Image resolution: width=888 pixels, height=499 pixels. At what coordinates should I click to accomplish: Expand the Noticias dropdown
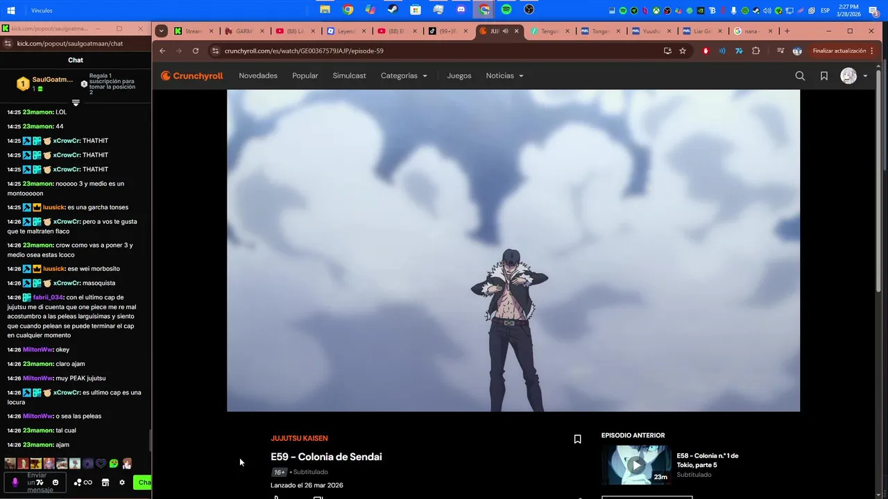pyautogui.click(x=504, y=76)
